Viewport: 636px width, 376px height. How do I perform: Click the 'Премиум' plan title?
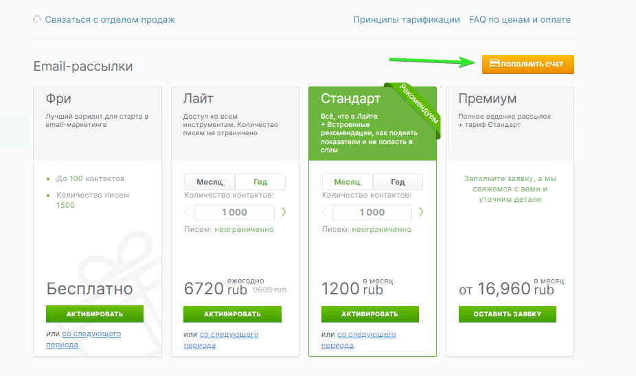(x=488, y=98)
